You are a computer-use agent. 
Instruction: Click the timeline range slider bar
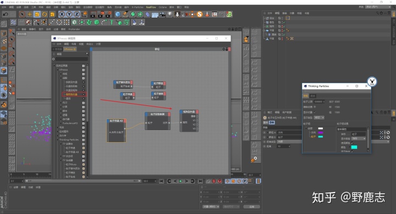84,181
